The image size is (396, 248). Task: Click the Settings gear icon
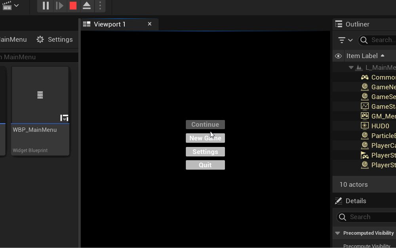(x=40, y=39)
